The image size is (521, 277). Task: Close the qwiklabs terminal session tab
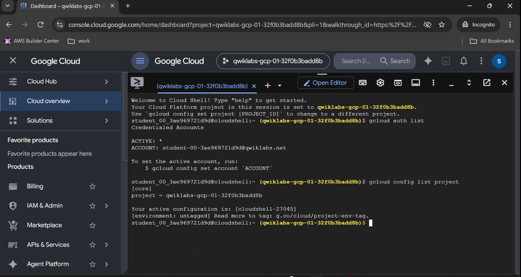click(254, 86)
